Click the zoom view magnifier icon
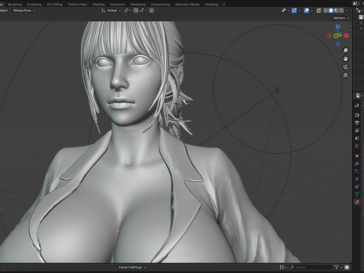Viewport: 364px width, 273px height. click(346, 51)
